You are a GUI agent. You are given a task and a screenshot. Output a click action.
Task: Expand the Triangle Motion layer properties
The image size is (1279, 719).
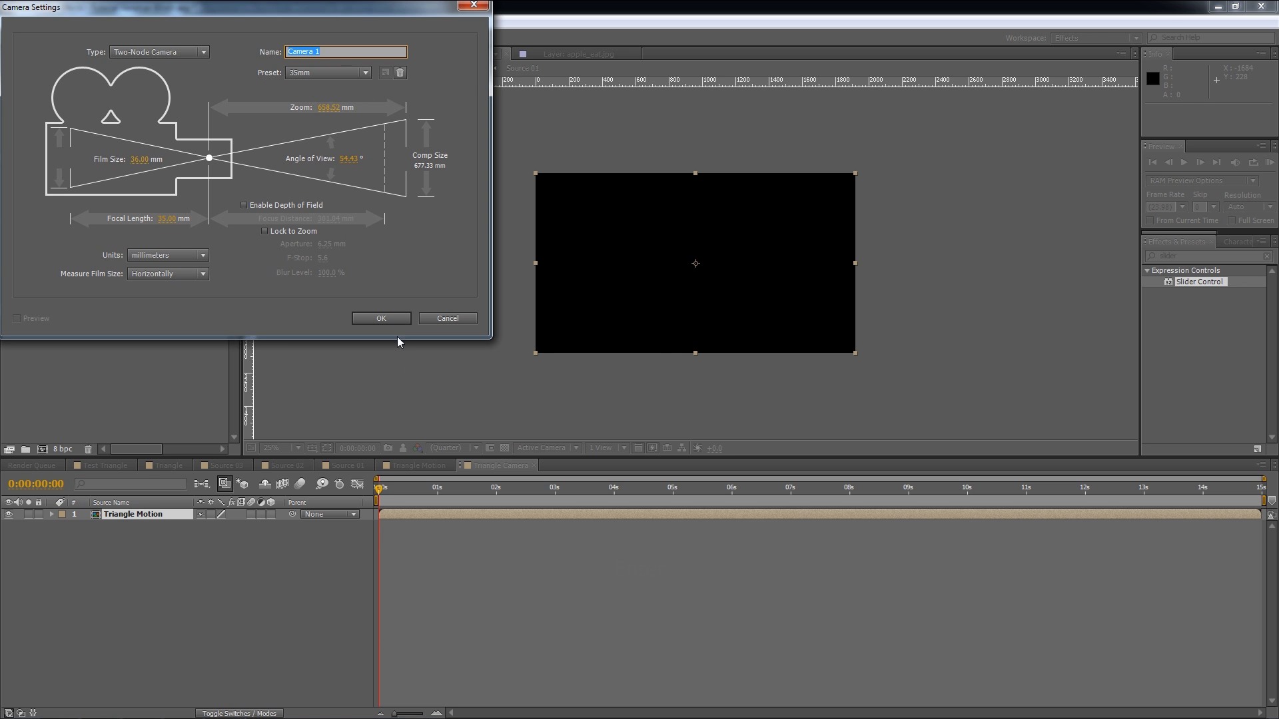coord(51,514)
